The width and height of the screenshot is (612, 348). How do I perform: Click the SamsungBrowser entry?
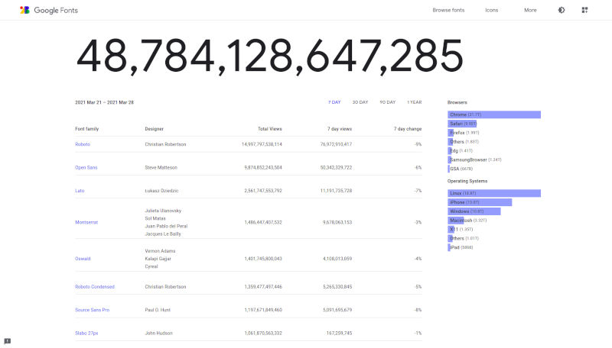tap(474, 159)
